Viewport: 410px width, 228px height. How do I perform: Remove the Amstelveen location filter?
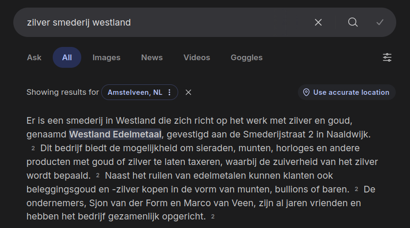[188, 92]
